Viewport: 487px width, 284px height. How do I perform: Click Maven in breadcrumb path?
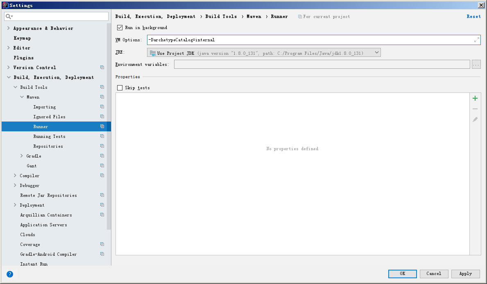(x=254, y=16)
